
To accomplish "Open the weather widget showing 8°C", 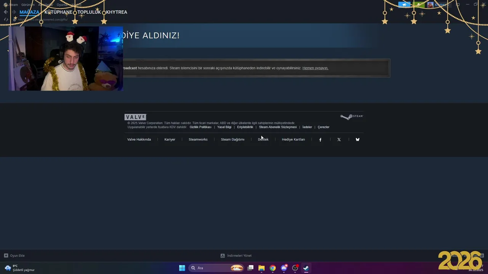I will [19, 268].
